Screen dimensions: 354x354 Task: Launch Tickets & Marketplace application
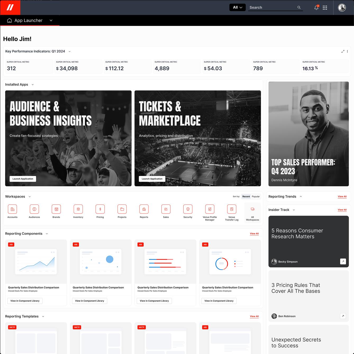coord(152,179)
